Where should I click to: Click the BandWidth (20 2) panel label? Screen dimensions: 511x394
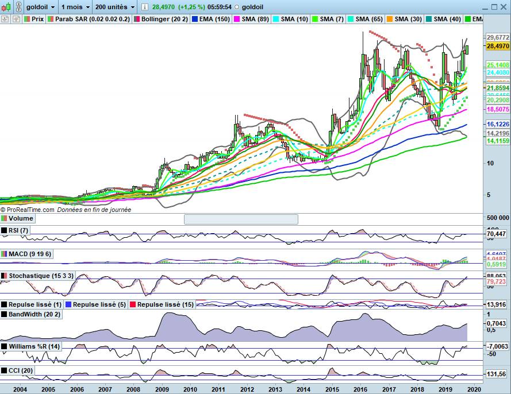[30, 314]
